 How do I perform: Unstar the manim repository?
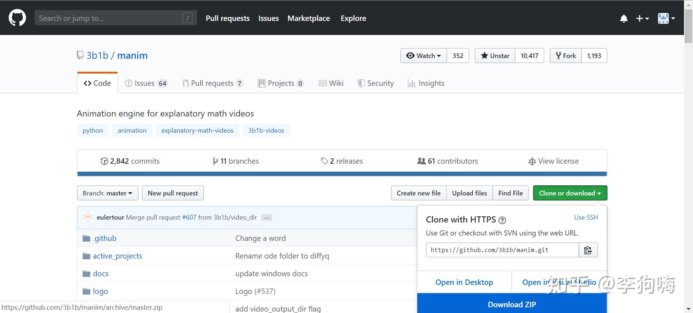point(495,56)
